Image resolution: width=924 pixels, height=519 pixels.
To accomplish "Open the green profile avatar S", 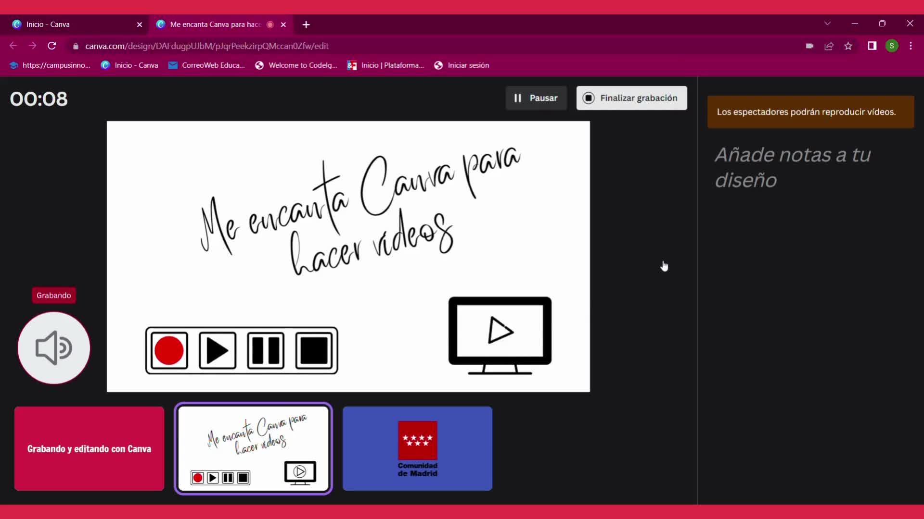I will coord(891,46).
